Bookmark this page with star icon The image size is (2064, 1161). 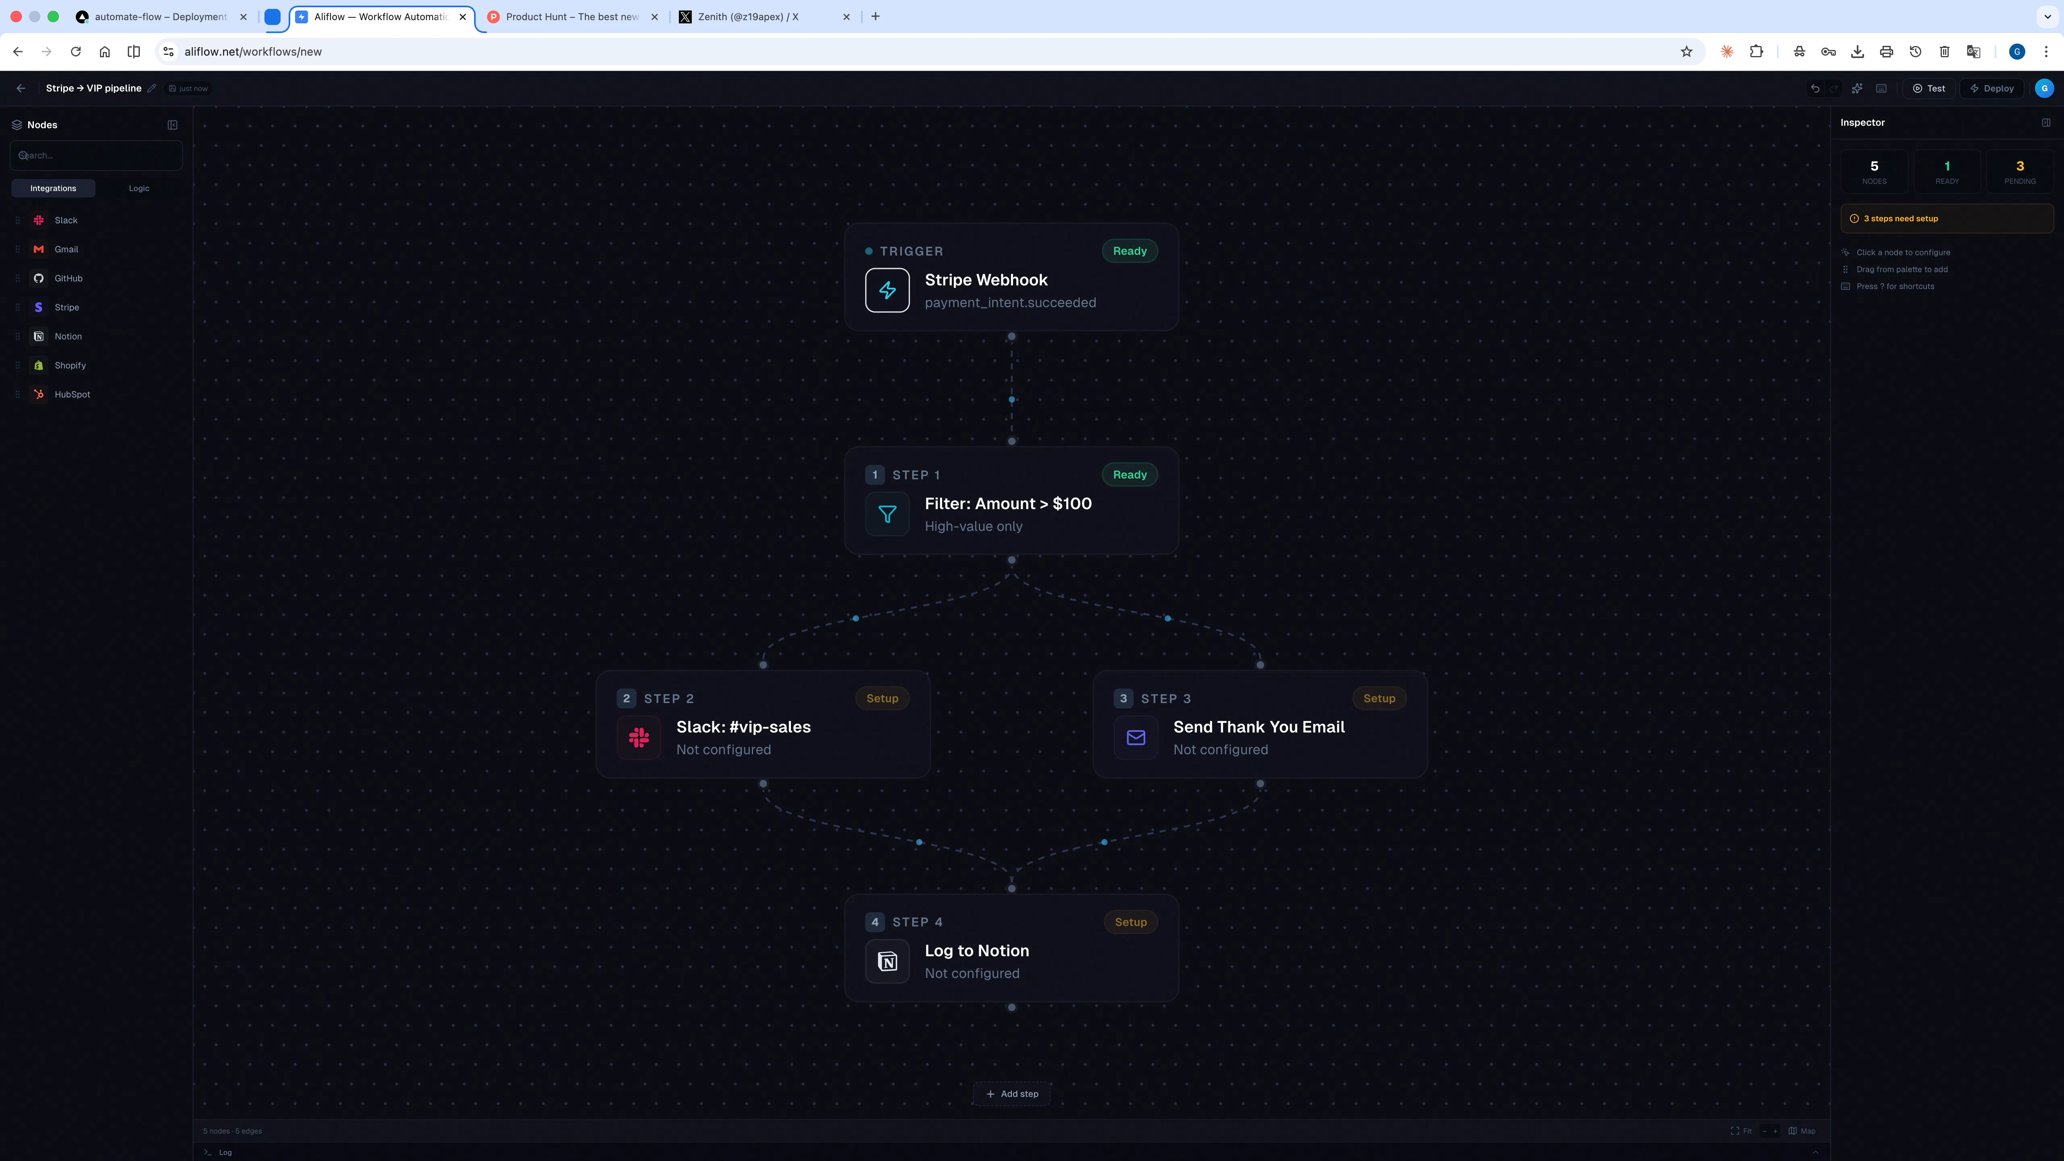coord(1687,51)
